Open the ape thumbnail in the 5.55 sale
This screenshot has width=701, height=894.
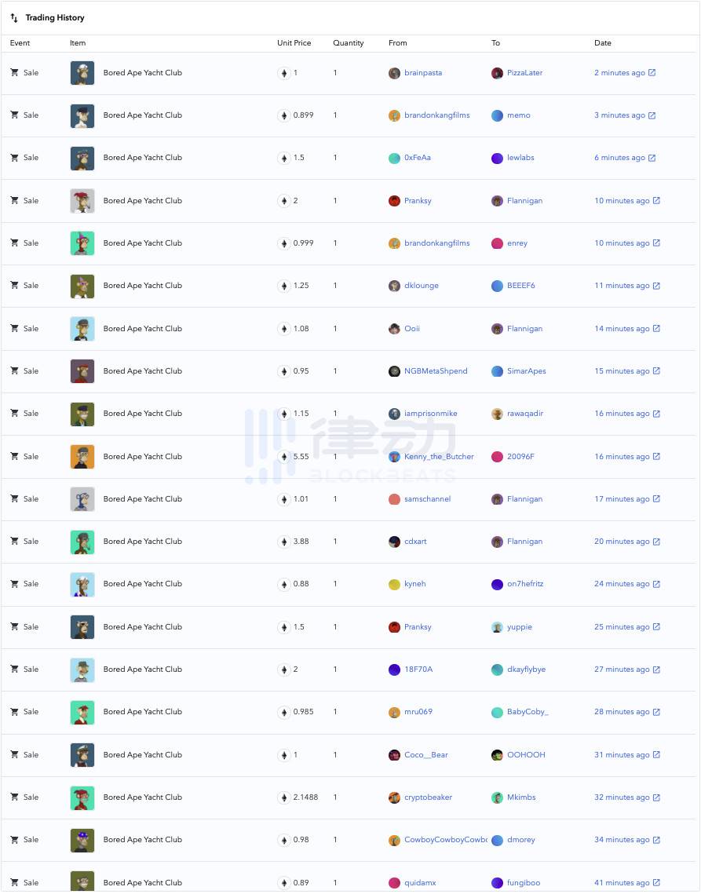click(x=82, y=457)
